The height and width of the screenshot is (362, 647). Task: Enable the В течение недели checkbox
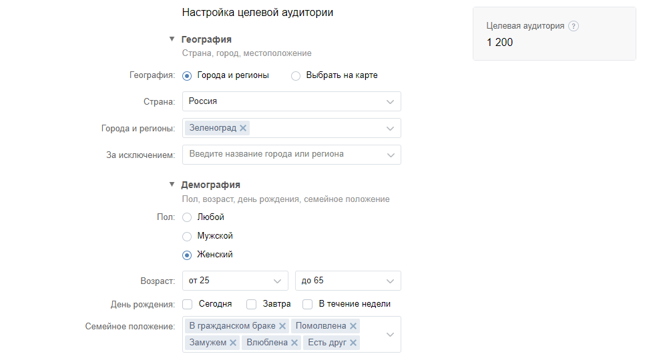[308, 304]
